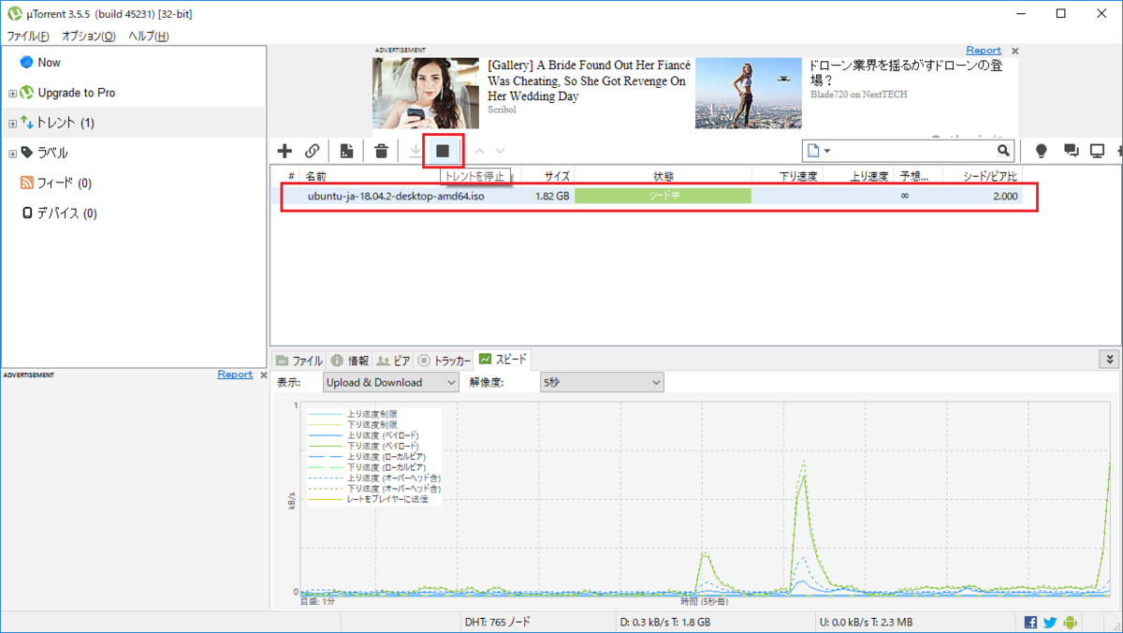This screenshot has height=633, width=1123.
Task: Switch to the ファイル tab
Action: (x=299, y=360)
